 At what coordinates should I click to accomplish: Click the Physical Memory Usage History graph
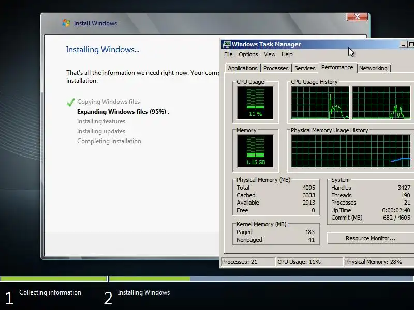(351, 151)
